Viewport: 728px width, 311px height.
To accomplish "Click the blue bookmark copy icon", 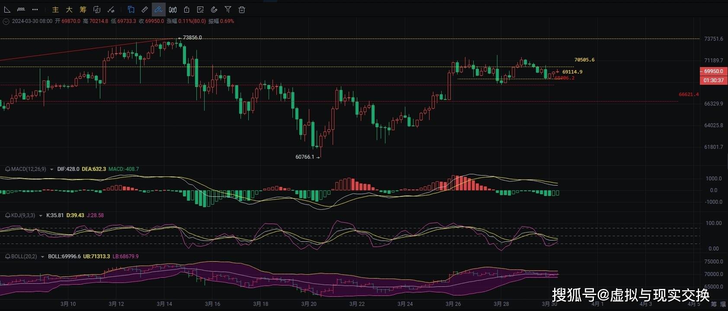I will tap(131, 9).
